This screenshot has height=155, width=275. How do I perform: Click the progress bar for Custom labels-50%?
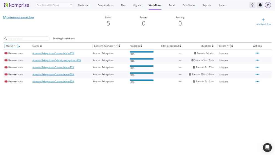point(142,73)
